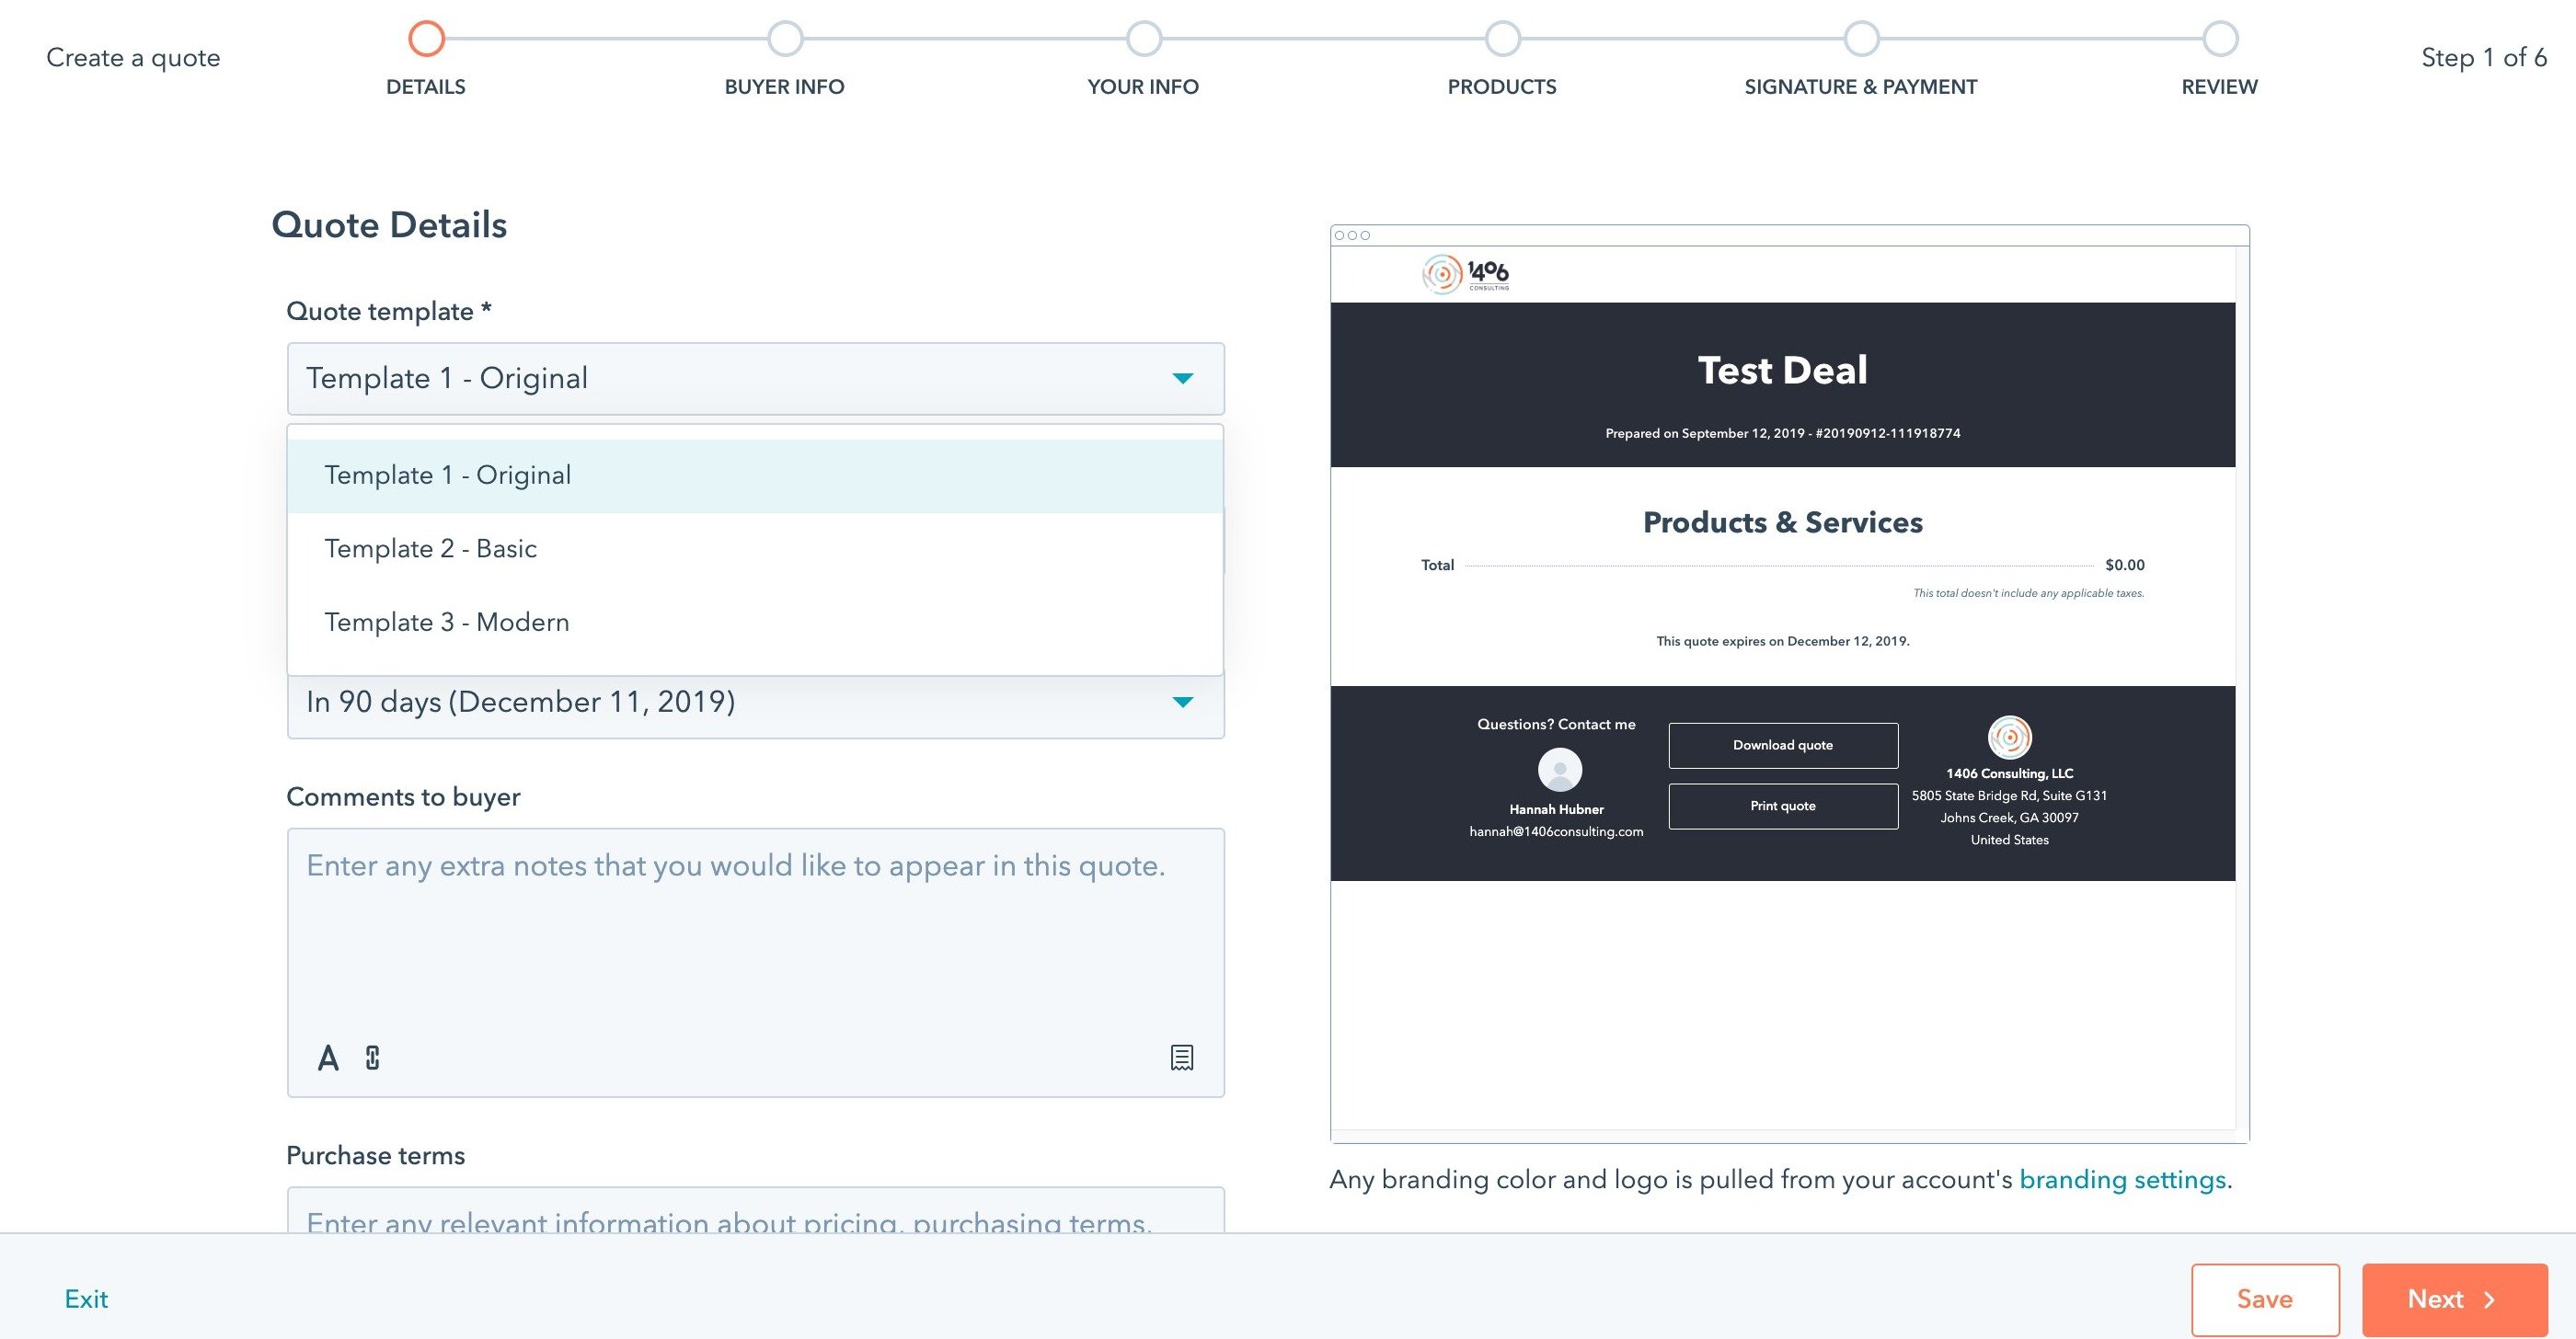This screenshot has width=2576, height=1339.
Task: Open the insert snippet icon in comments toolbar
Action: click(x=1182, y=1058)
